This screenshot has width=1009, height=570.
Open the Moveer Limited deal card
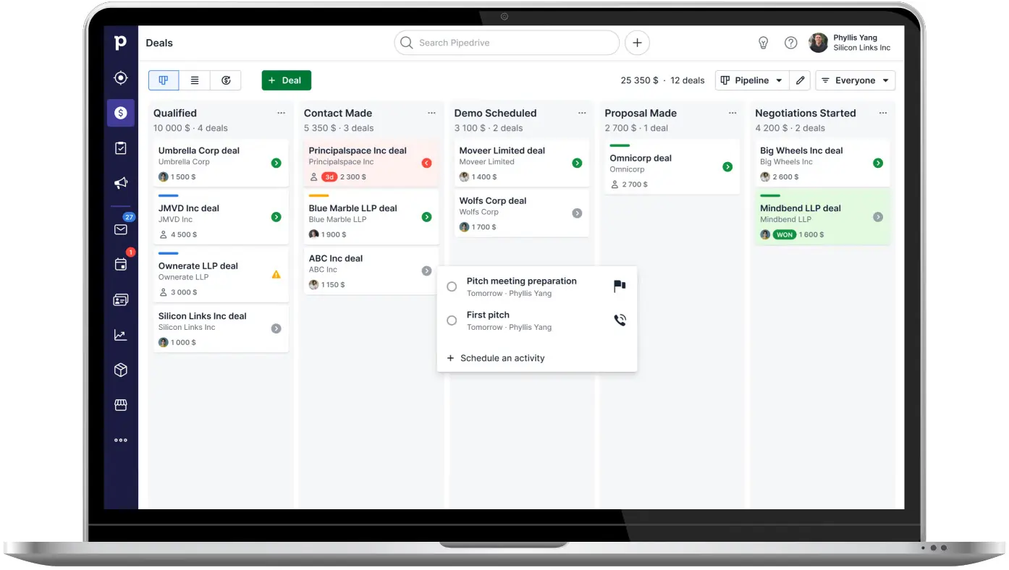[x=522, y=163]
